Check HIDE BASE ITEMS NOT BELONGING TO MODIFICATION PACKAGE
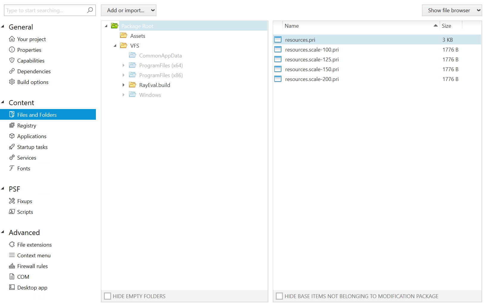 [279, 296]
